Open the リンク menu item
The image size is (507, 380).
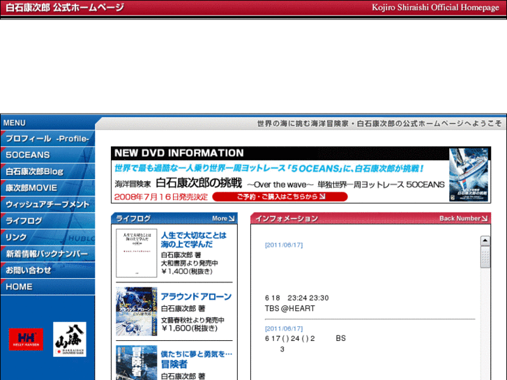coord(47,237)
